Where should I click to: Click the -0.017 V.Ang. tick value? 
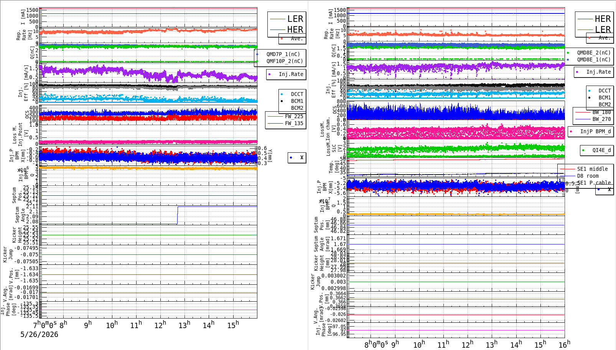click(x=30, y=292)
